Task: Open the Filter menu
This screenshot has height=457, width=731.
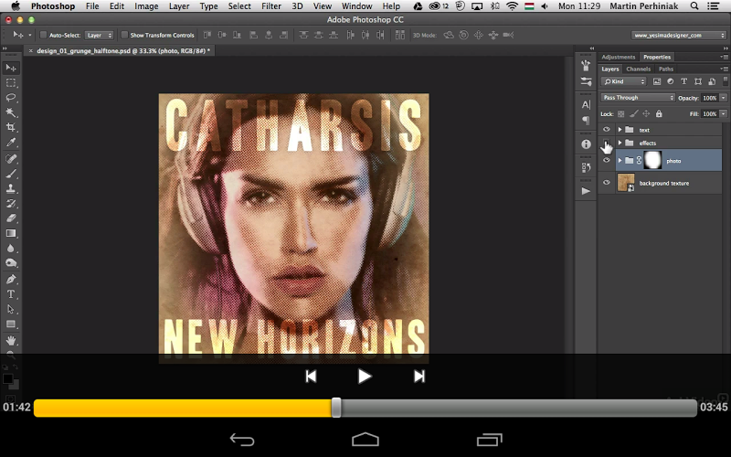Action: [271, 6]
